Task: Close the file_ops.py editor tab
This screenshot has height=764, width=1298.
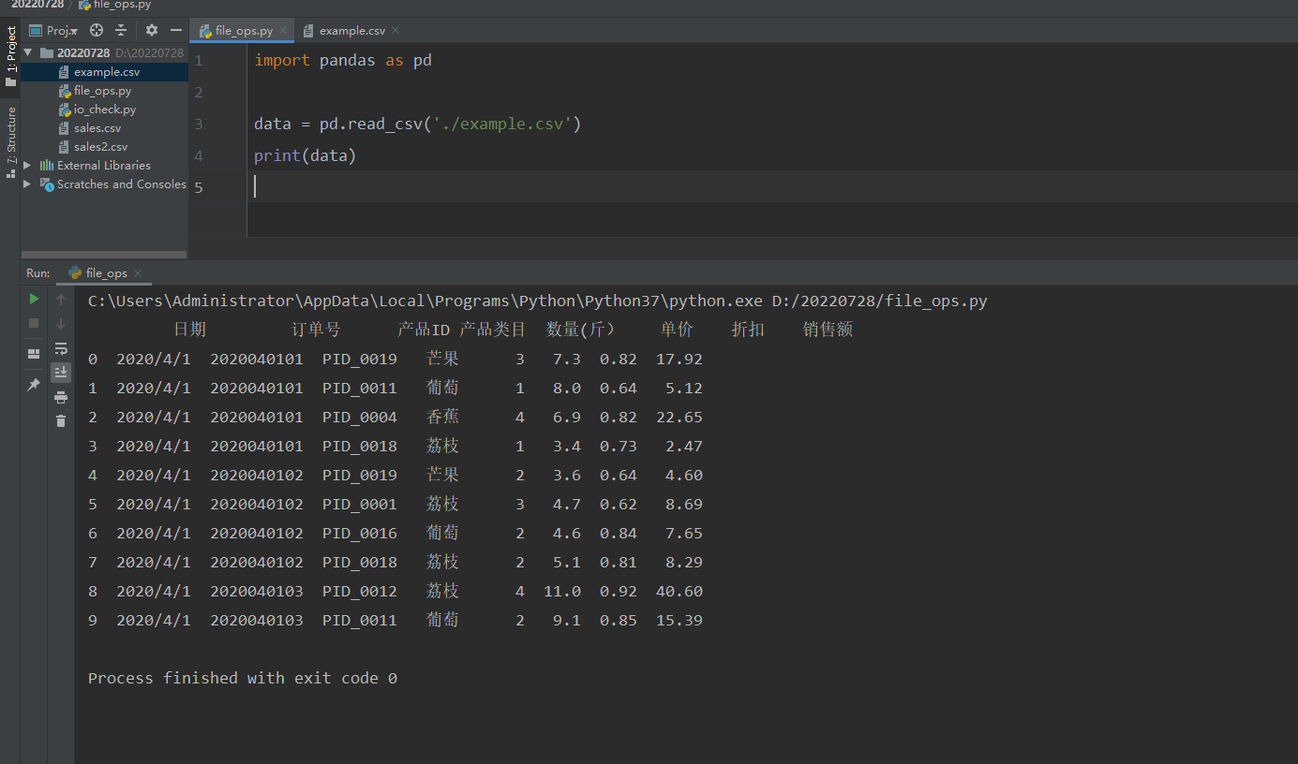Action: pyautogui.click(x=283, y=31)
